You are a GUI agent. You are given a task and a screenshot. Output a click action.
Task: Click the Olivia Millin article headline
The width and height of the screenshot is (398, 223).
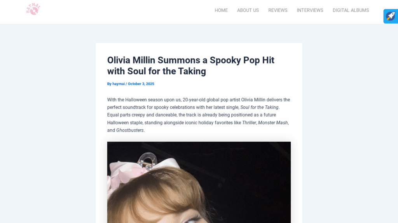190,66
